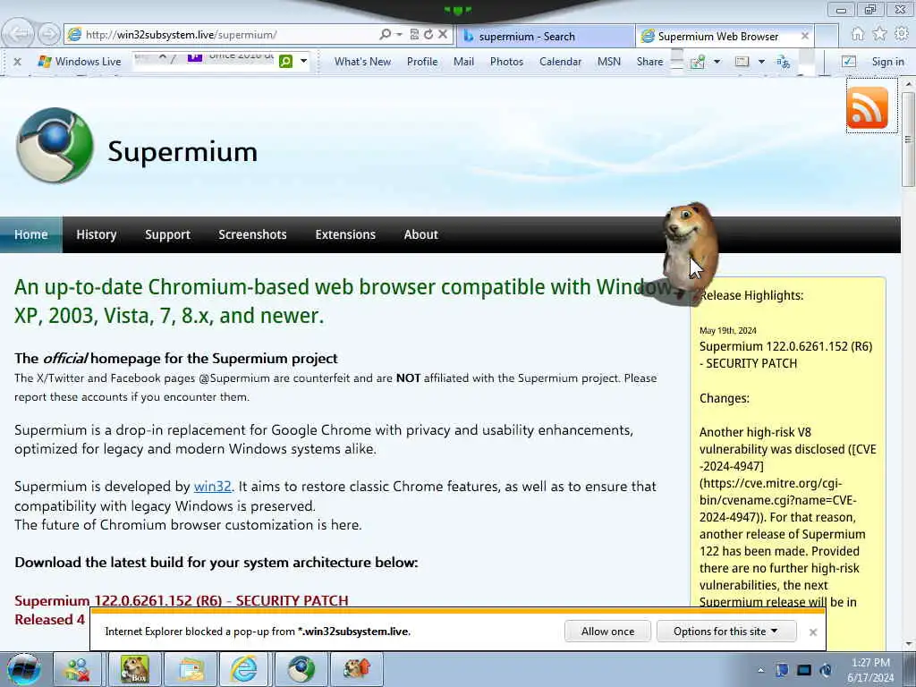Open Favorites with the star icon
Screen dimensions: 916x687
tap(880, 35)
